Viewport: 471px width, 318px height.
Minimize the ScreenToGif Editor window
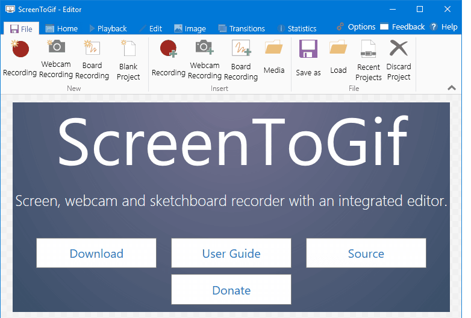tap(393, 9)
